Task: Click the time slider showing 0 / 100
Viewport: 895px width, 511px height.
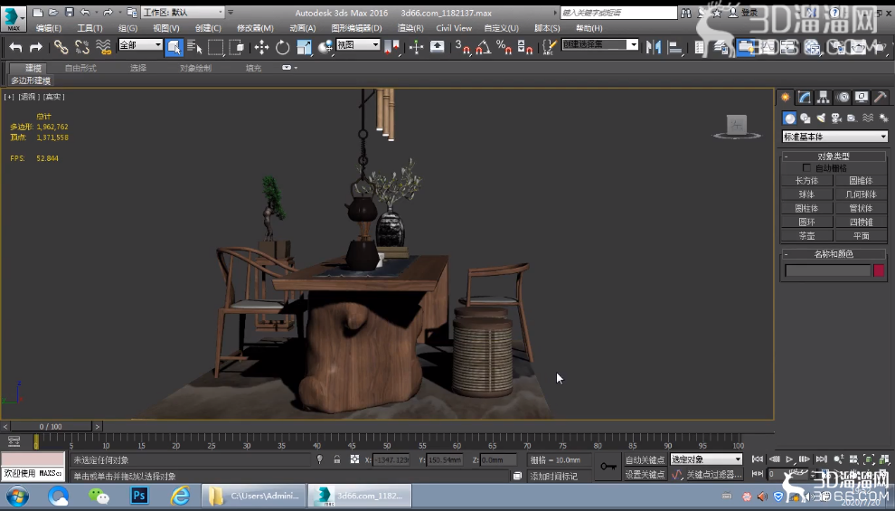Action: coord(51,427)
